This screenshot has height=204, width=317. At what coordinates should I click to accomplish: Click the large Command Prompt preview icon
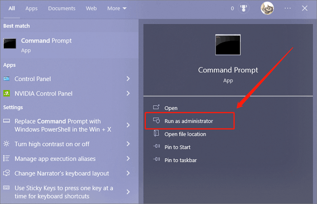point(228,45)
